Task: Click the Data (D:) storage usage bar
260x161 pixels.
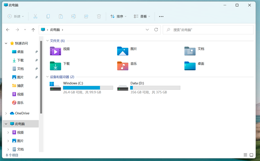Action: point(155,88)
